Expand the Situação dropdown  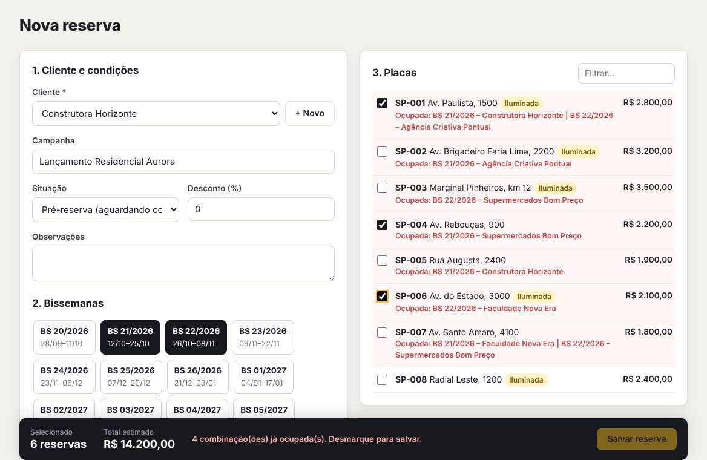point(105,209)
